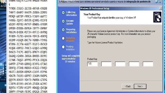Click the CD and box icon in Setup header
The image size is (165, 93).
[x=157, y=17]
